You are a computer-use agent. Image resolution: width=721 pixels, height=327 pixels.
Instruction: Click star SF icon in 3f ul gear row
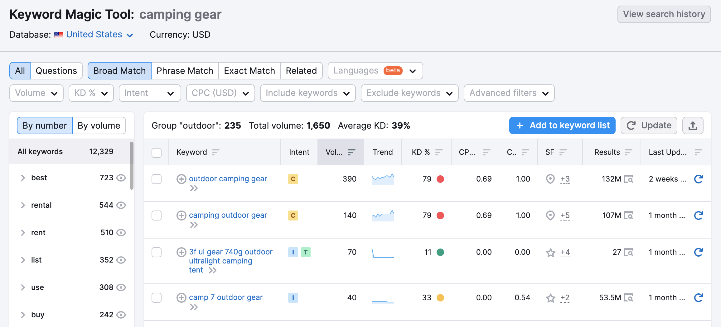[x=550, y=252]
